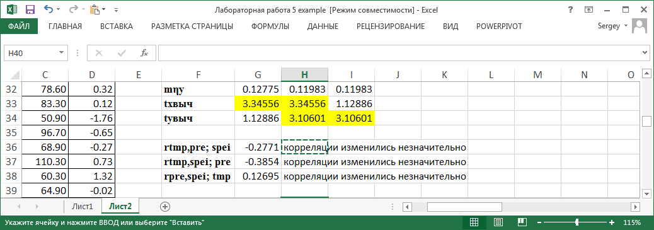Go to next sheet tab arrow
This screenshot has width=654, height=230.
pos(37,207)
